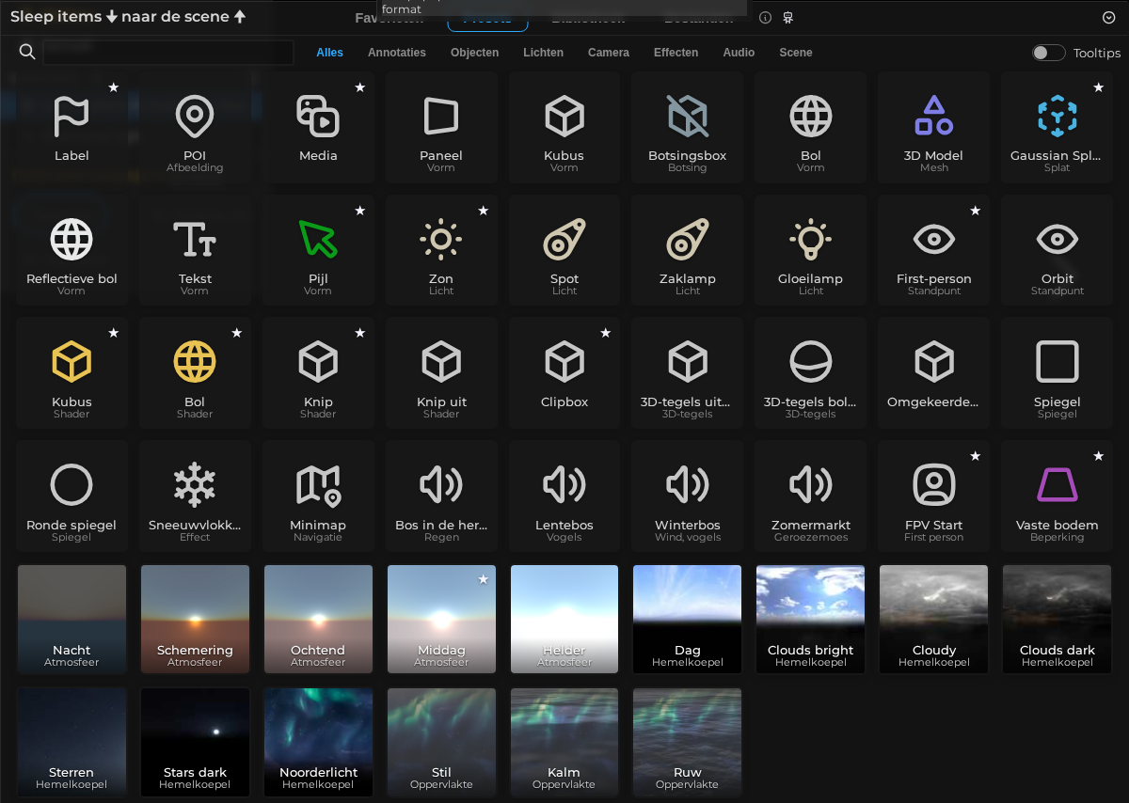
Task: Select the 3D-tegels uit item
Action: click(x=688, y=372)
